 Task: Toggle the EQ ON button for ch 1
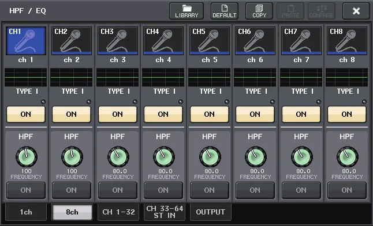(25, 114)
